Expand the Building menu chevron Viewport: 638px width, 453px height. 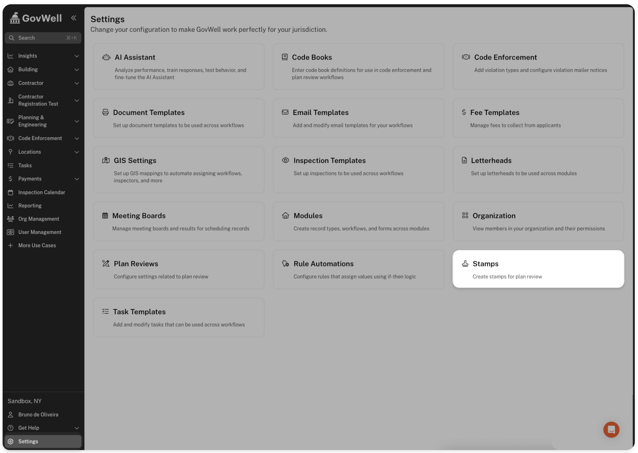pos(77,70)
